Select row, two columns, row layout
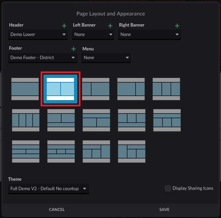This screenshot has height=218, width=221. point(26,151)
